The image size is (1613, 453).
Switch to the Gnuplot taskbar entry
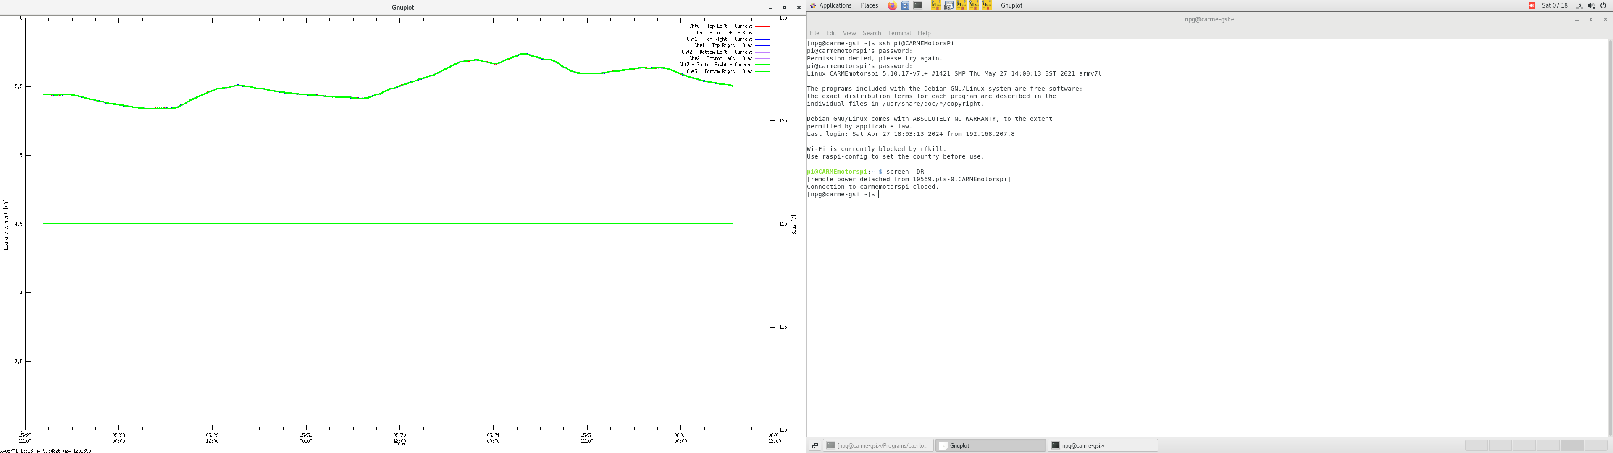(989, 445)
